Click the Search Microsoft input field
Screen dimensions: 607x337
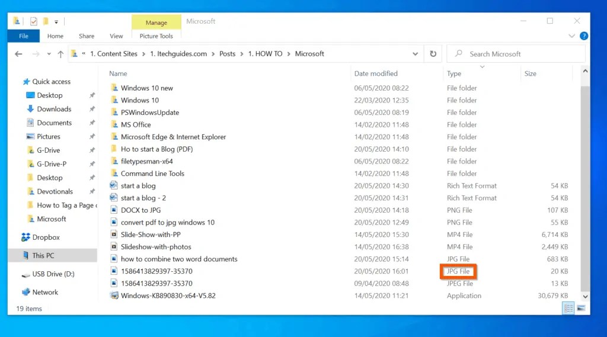pos(516,54)
